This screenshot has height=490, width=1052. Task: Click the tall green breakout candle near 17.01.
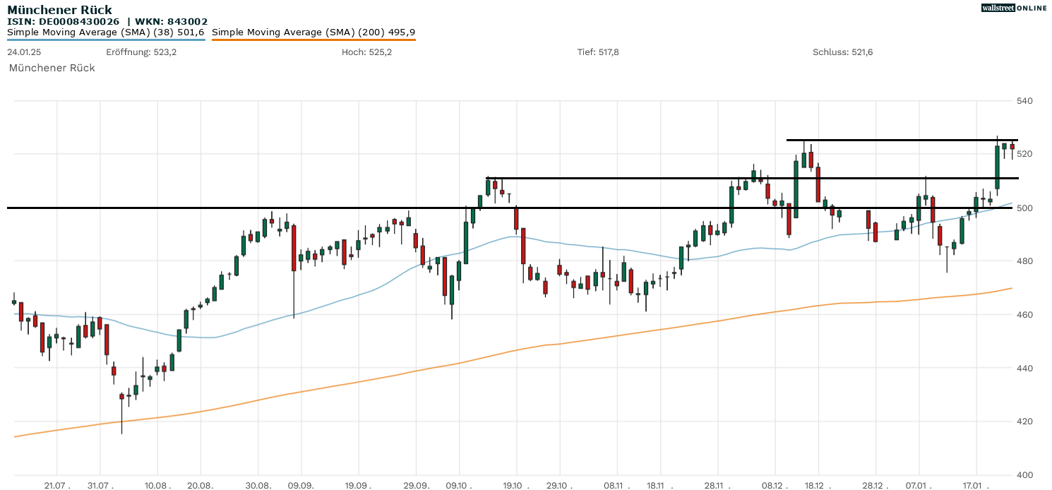998,167
